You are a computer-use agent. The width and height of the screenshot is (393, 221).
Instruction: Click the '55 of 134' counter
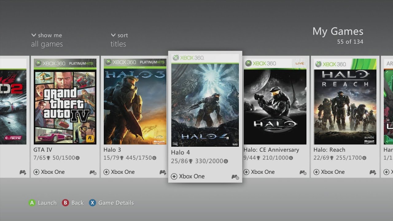pyautogui.click(x=350, y=42)
